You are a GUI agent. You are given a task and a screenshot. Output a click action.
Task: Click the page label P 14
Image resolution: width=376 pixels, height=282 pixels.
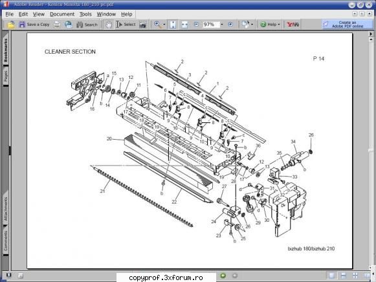(318, 59)
